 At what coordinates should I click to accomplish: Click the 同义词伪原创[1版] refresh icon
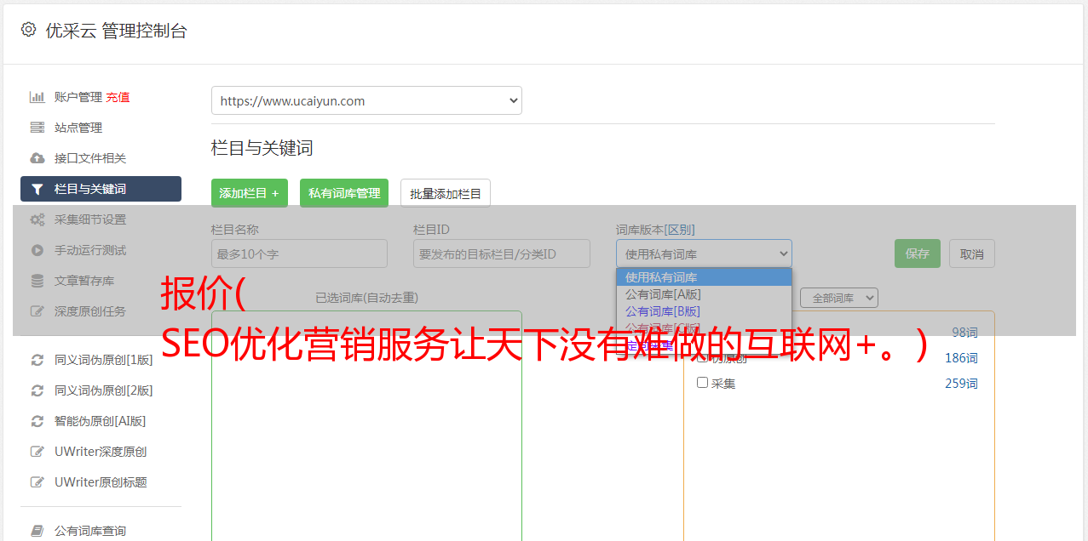37,360
